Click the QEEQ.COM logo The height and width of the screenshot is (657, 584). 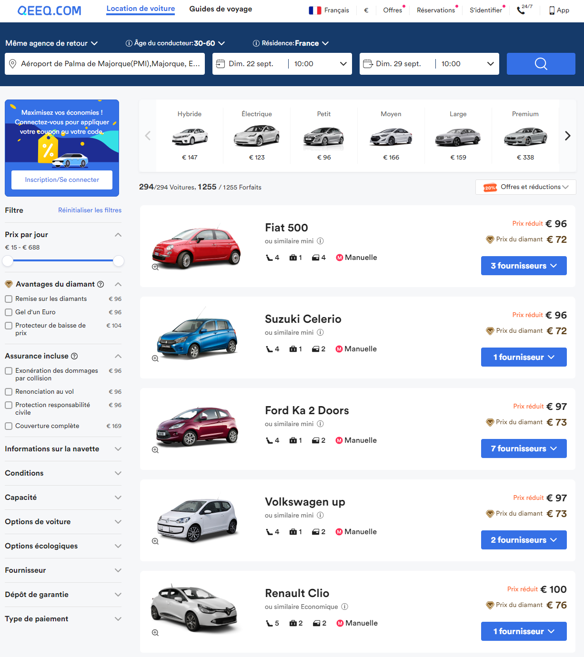click(x=49, y=10)
